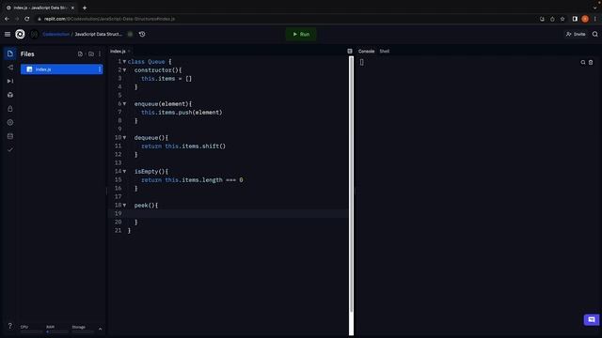This screenshot has width=602, height=338.
Task: Click the Replit logo
Action: tap(20, 34)
